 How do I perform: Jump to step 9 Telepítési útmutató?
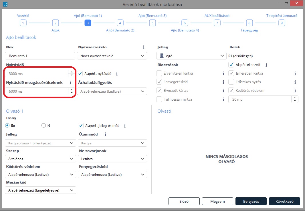(x=282, y=23)
